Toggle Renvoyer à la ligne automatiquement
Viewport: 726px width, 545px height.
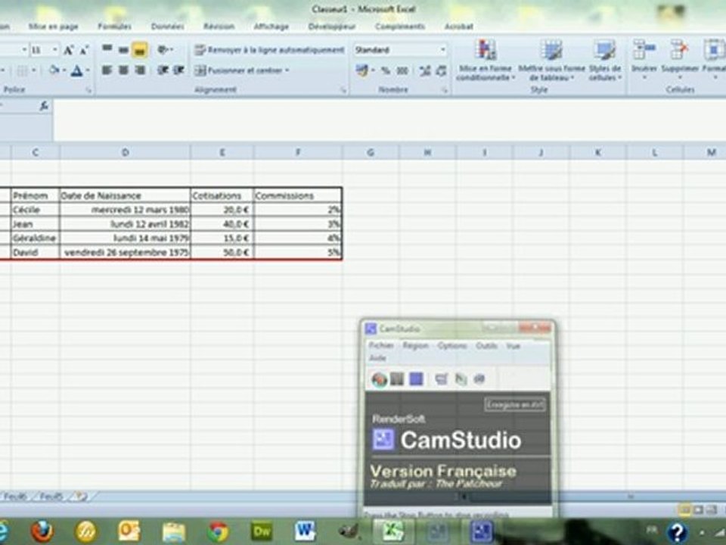pyautogui.click(x=269, y=50)
